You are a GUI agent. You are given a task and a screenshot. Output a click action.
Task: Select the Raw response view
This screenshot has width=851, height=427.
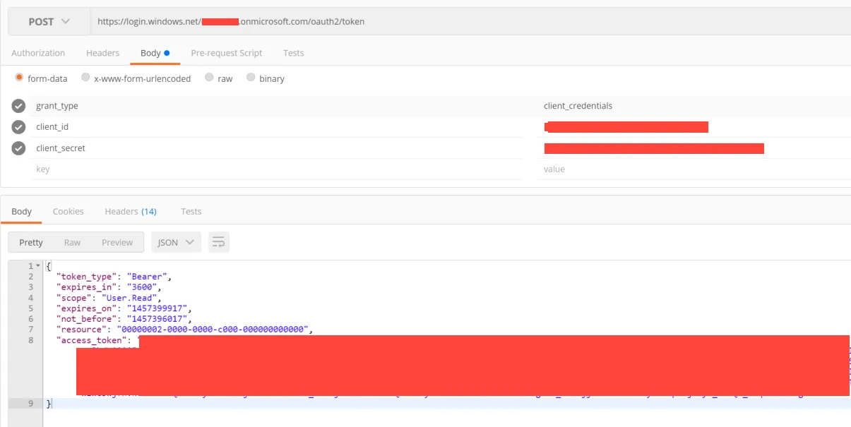72,242
